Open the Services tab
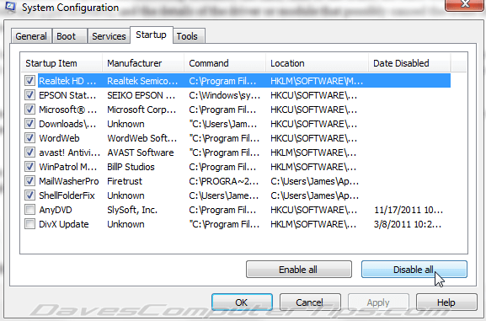This screenshot has width=486, height=321. [109, 36]
